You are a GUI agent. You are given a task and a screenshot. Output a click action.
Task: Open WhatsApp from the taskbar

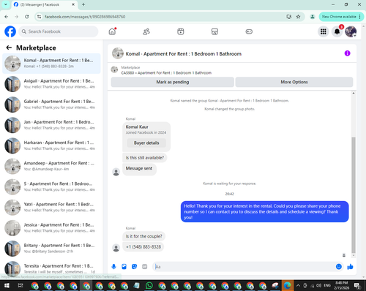click(x=149, y=285)
